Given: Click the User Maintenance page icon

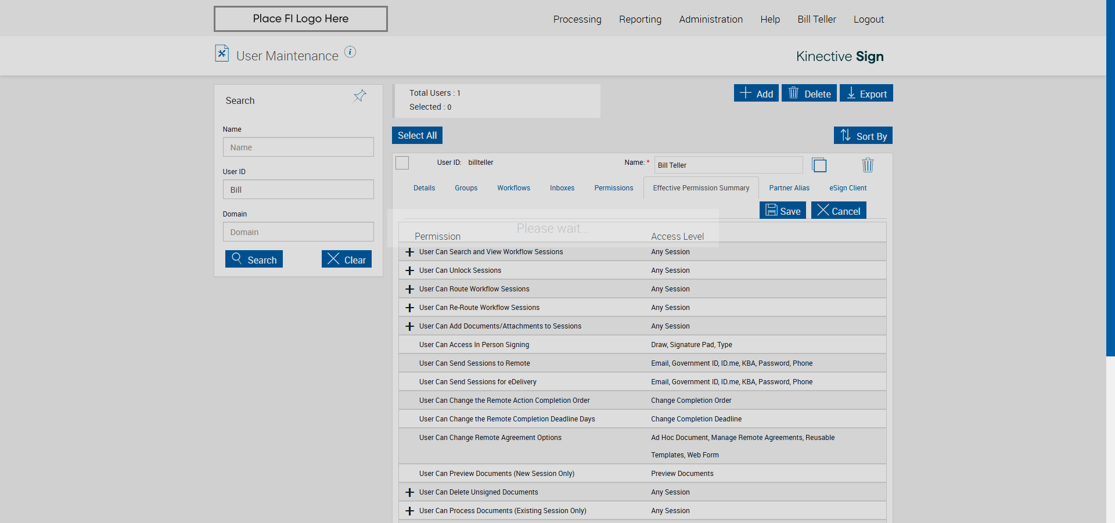Looking at the screenshot, I should coord(222,53).
